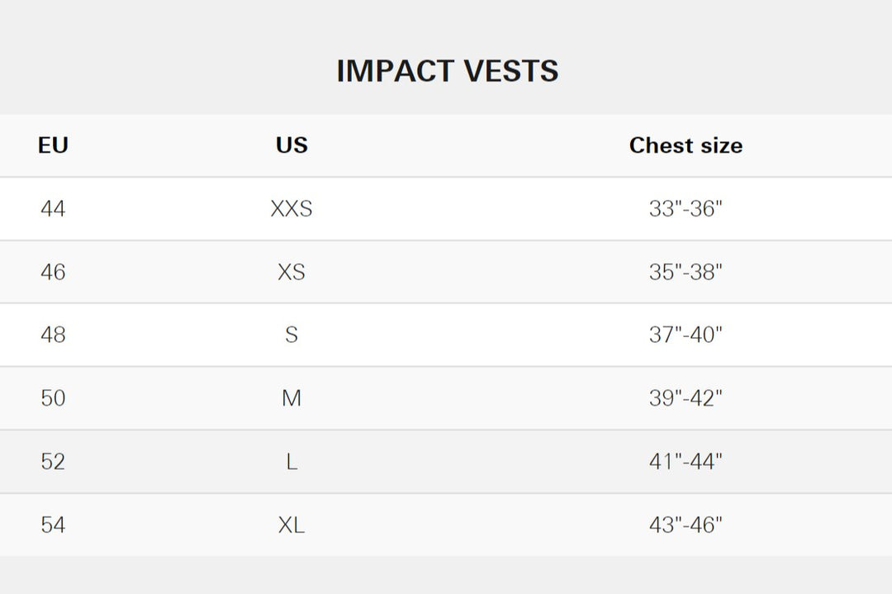Click the IMPACT VESTS table title

coord(447,71)
